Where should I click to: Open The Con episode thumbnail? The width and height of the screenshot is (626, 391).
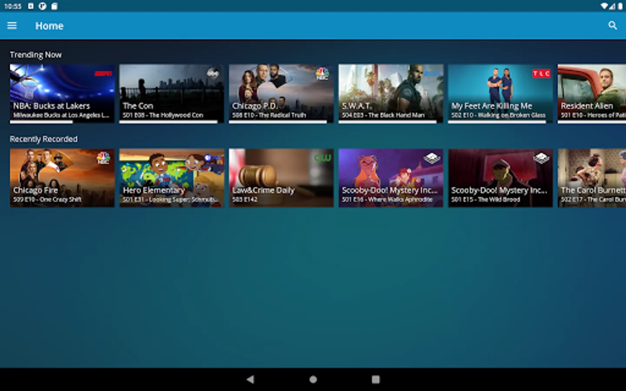172,93
